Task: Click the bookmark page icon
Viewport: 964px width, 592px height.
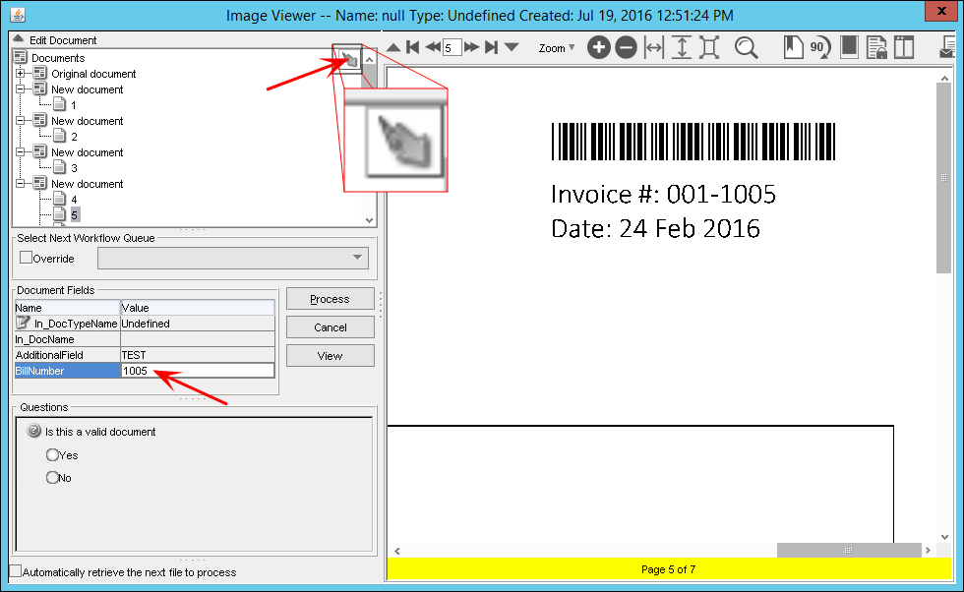Action: (x=793, y=47)
